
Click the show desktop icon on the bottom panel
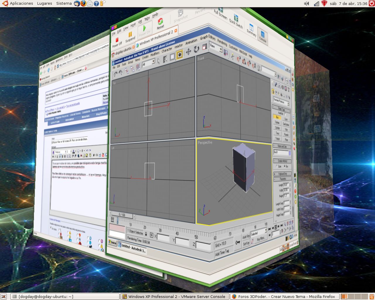coord(4,296)
